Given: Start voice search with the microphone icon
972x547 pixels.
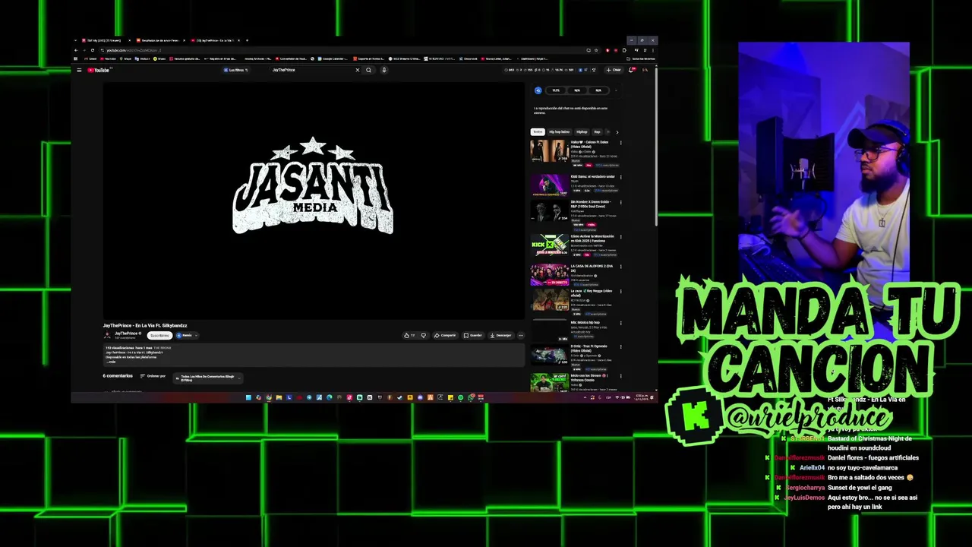Looking at the screenshot, I should (384, 70).
